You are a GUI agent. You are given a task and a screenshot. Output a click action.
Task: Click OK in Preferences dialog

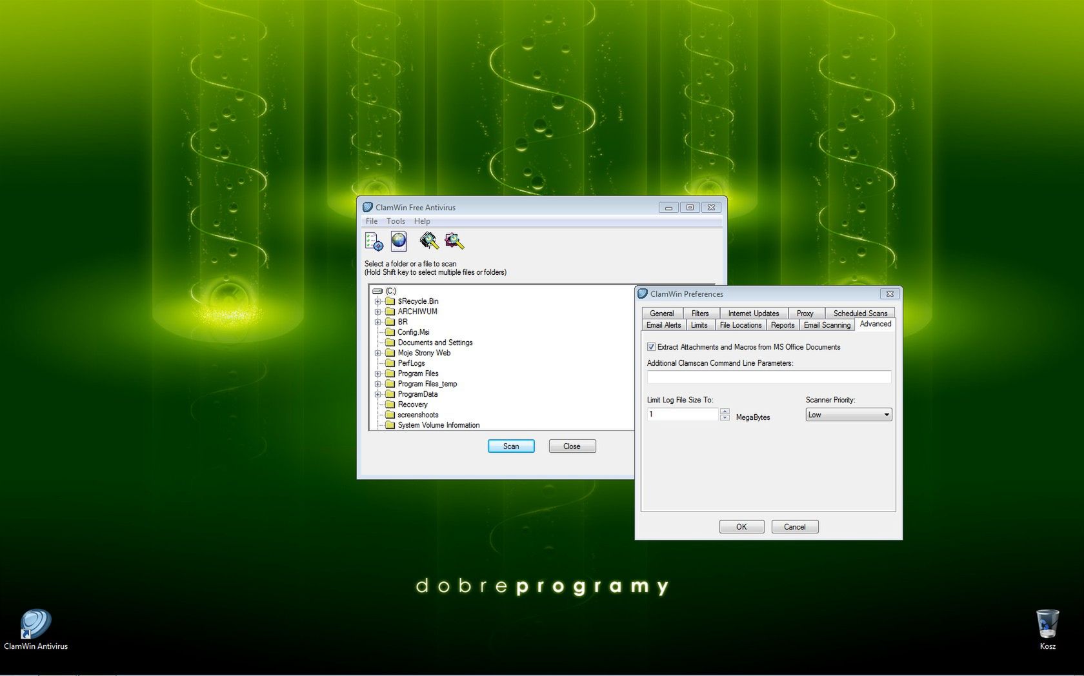coord(741,527)
